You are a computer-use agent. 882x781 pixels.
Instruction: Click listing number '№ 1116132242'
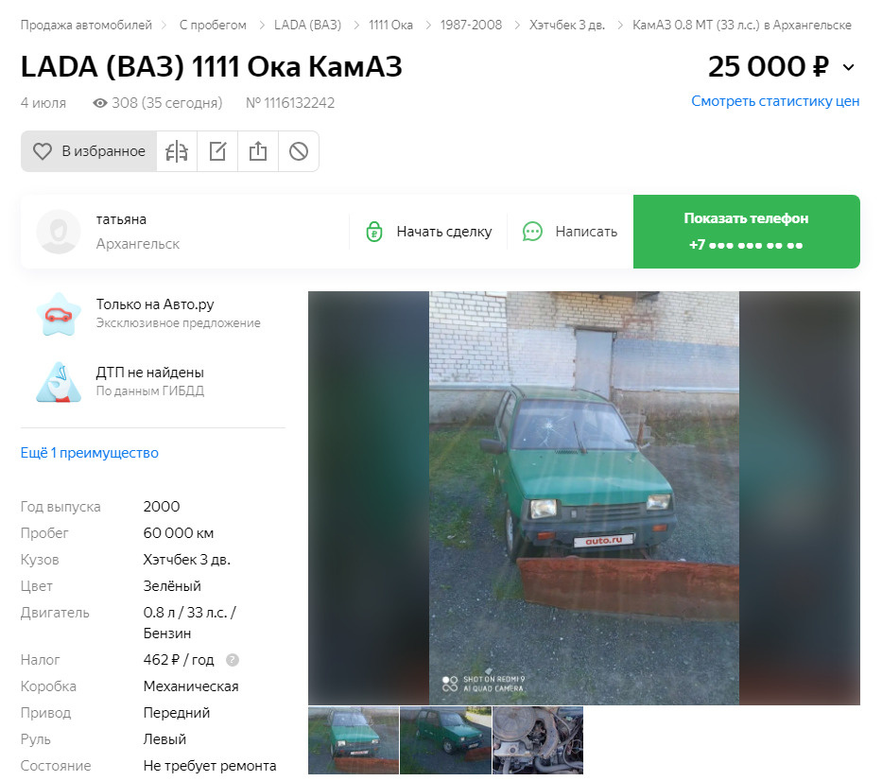290,103
